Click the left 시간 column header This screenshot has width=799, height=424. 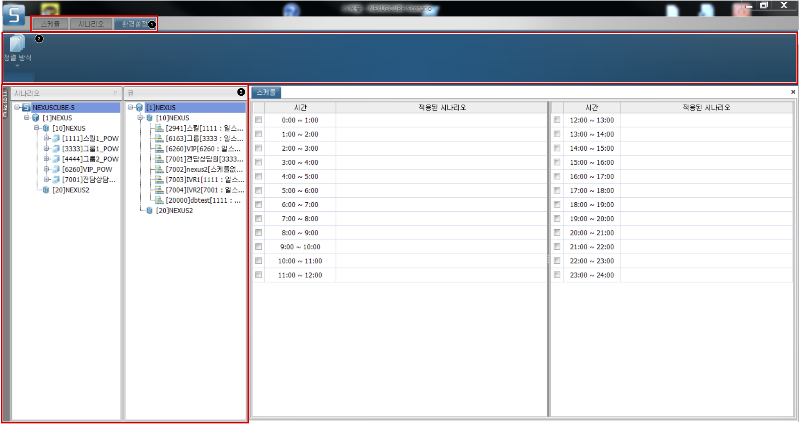point(300,107)
